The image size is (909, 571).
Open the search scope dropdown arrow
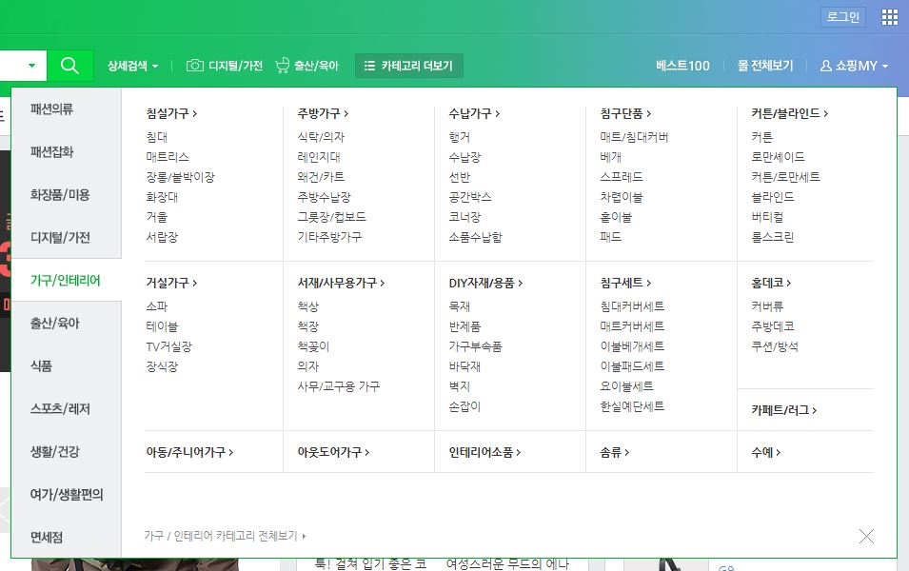tap(31, 66)
